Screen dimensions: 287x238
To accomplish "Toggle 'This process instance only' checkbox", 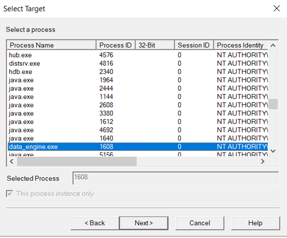I will pyautogui.click(x=10, y=194).
